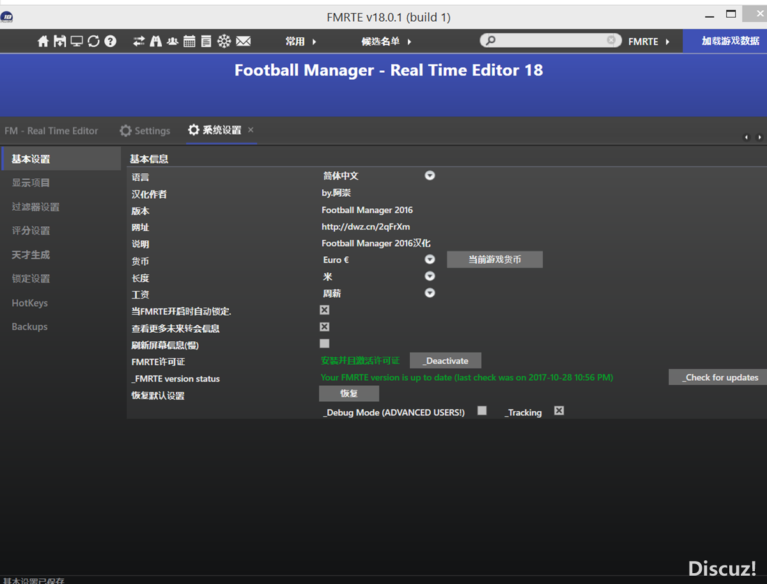767x584 pixels.
Task: Click the people group icon
Action: (x=173, y=42)
